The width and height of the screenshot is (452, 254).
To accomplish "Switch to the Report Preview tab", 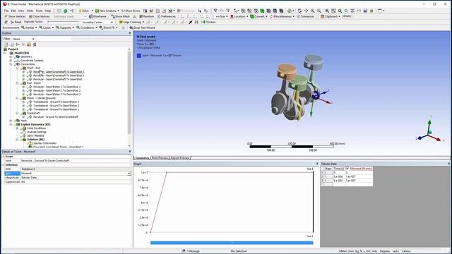I will tap(180, 158).
